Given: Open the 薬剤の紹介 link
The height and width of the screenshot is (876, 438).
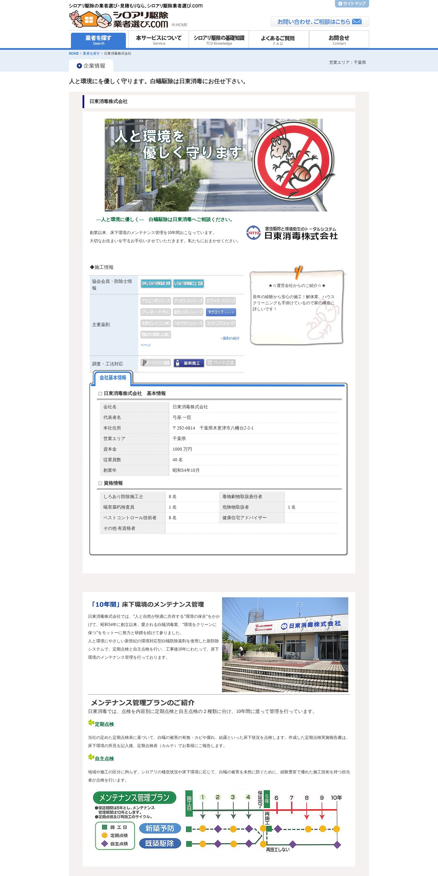Looking at the screenshot, I should point(230,338).
